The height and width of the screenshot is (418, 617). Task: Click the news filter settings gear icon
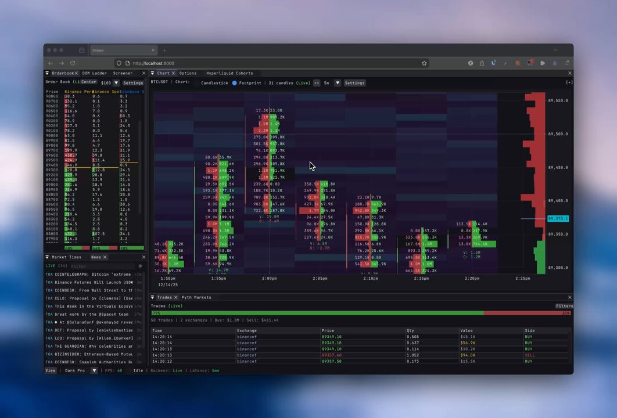[140, 266]
